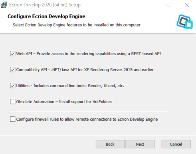Click the 'Ecrion Develop 2020 (64 bit) Setup' title
196x154 pixels.
(45, 5)
